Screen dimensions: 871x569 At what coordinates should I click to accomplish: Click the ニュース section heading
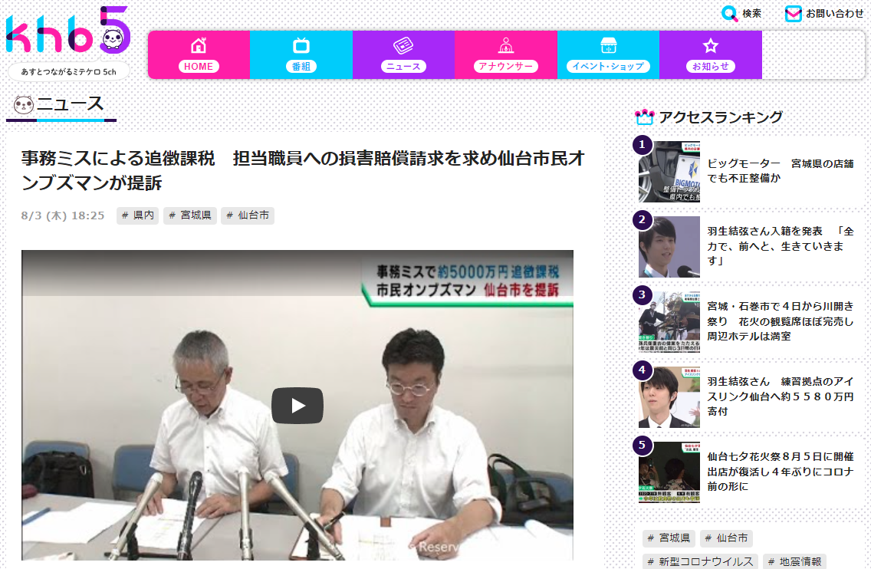point(70,104)
